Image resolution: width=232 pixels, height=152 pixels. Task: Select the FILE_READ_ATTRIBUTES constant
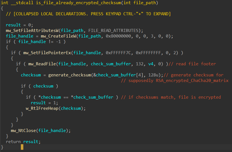tap(113, 31)
